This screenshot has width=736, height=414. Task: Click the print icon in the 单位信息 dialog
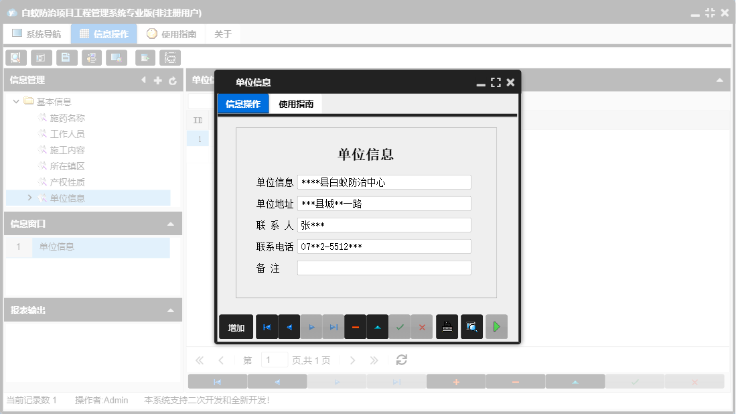(x=447, y=327)
